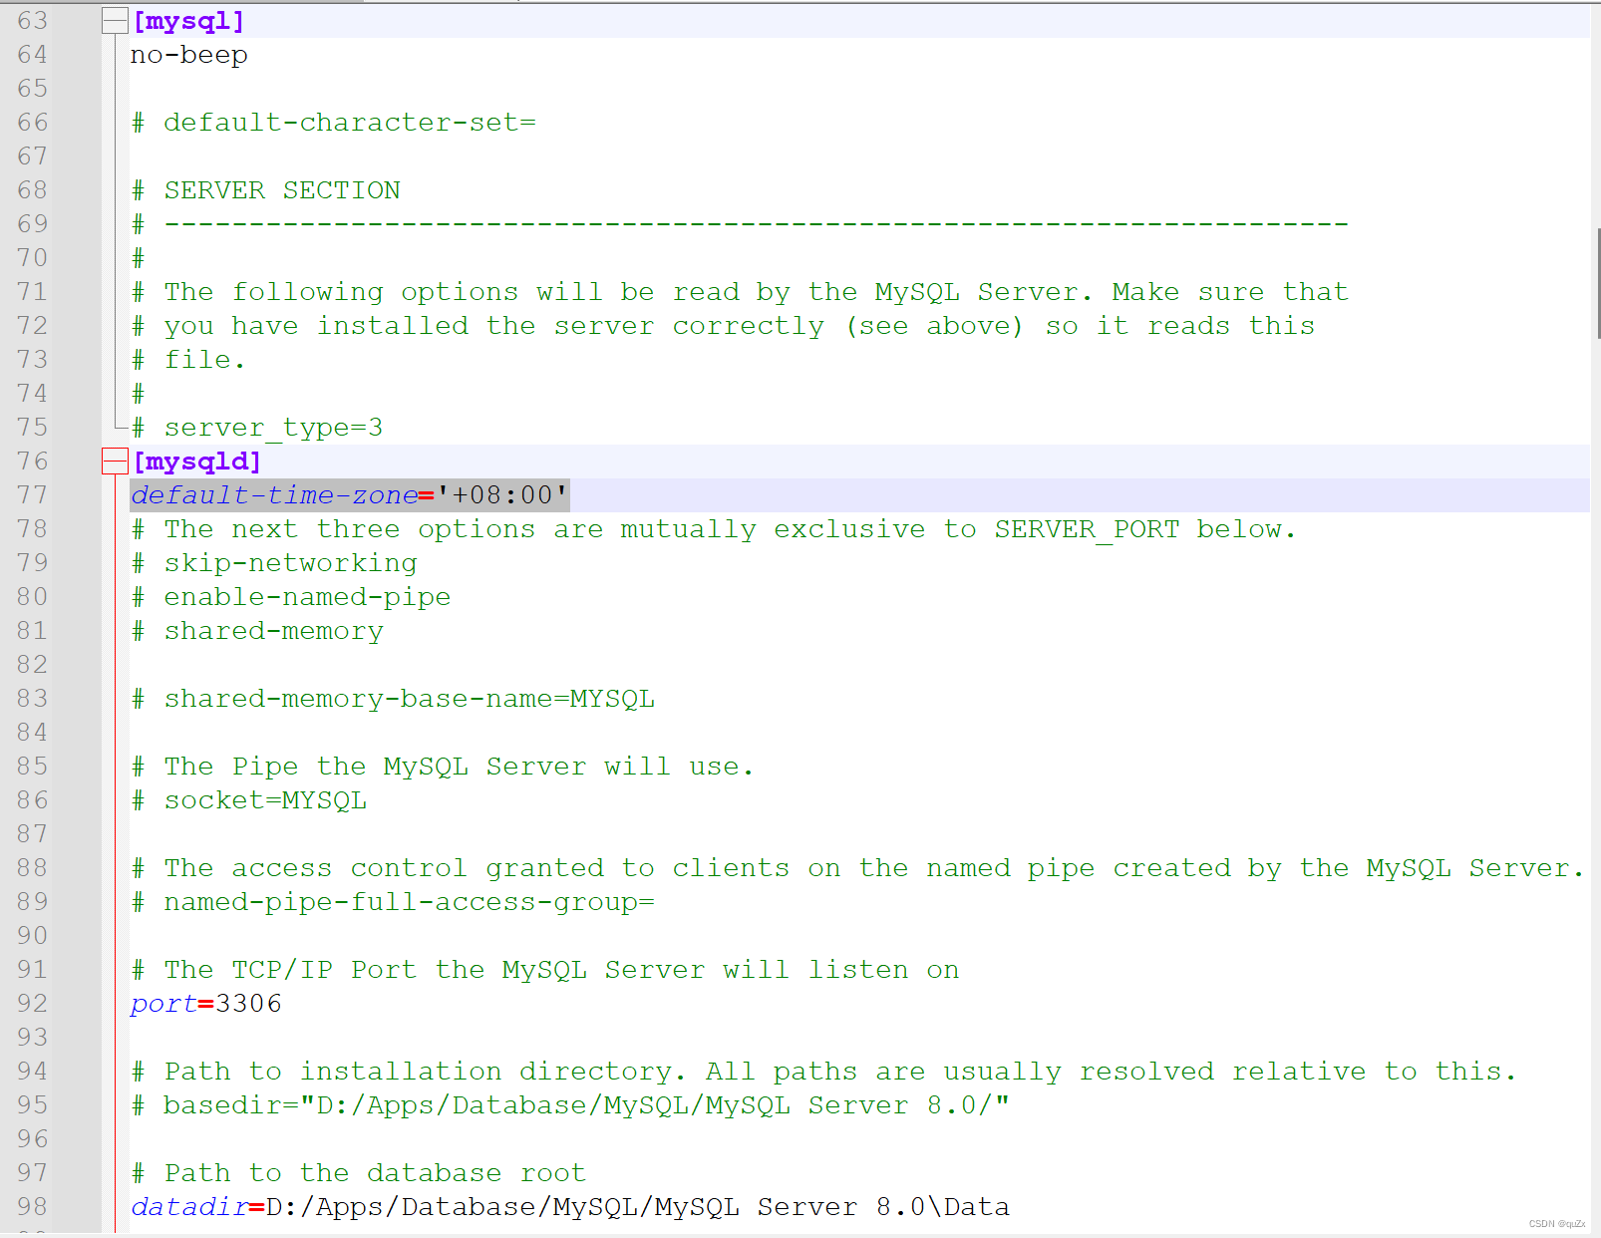
Task: Click the port key on line 92
Action: pyautogui.click(x=163, y=1004)
